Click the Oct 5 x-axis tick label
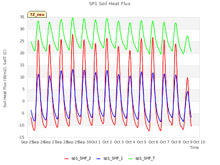Image resolution: width=220 pixels, height=165 pixels. click(x=142, y=142)
